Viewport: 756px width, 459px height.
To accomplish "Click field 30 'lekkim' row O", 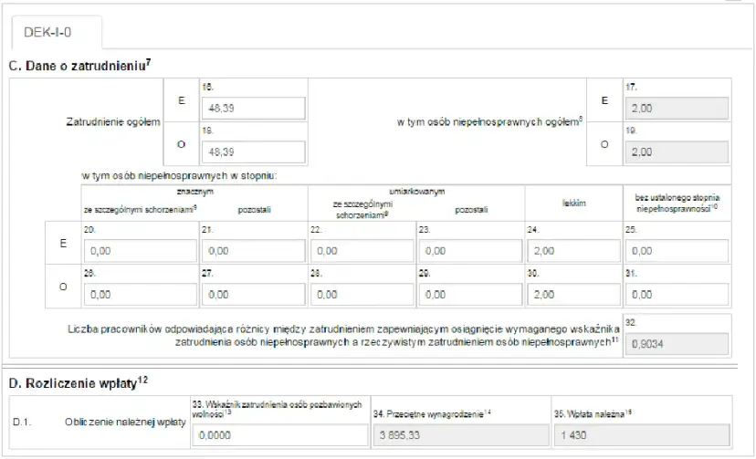I will pyautogui.click(x=579, y=295).
